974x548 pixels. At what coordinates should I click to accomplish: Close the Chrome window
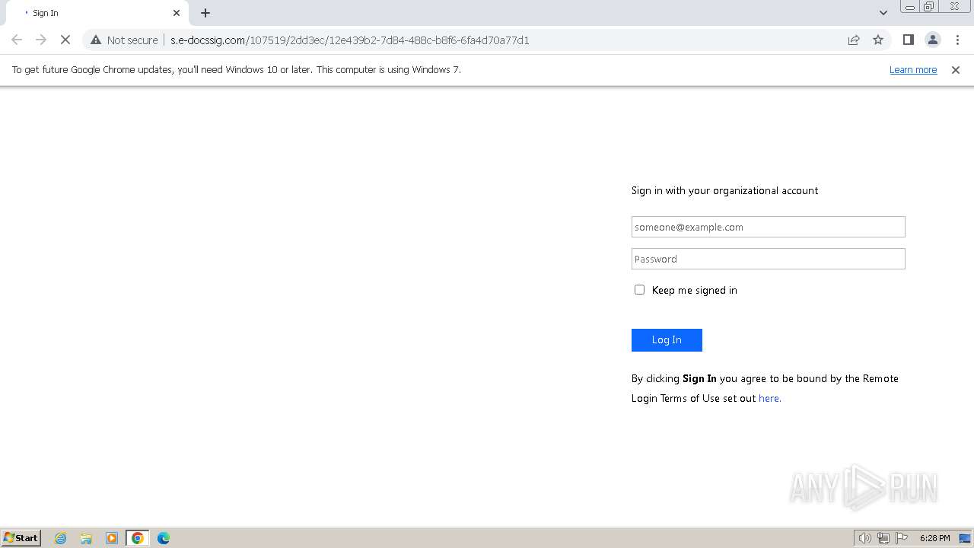pyautogui.click(x=954, y=7)
